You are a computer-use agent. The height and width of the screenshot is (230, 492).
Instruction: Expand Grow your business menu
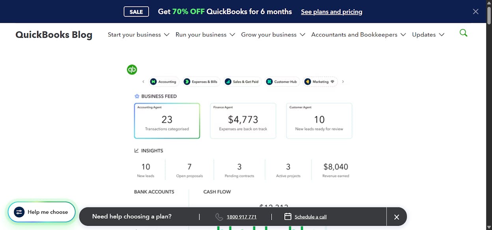click(273, 35)
